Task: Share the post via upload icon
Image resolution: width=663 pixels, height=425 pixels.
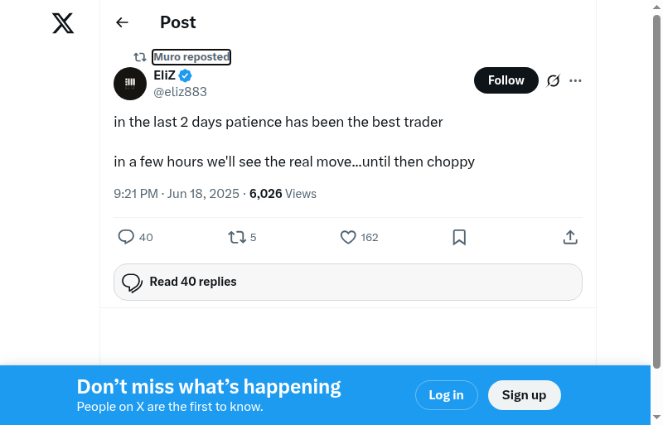Action: 570,237
